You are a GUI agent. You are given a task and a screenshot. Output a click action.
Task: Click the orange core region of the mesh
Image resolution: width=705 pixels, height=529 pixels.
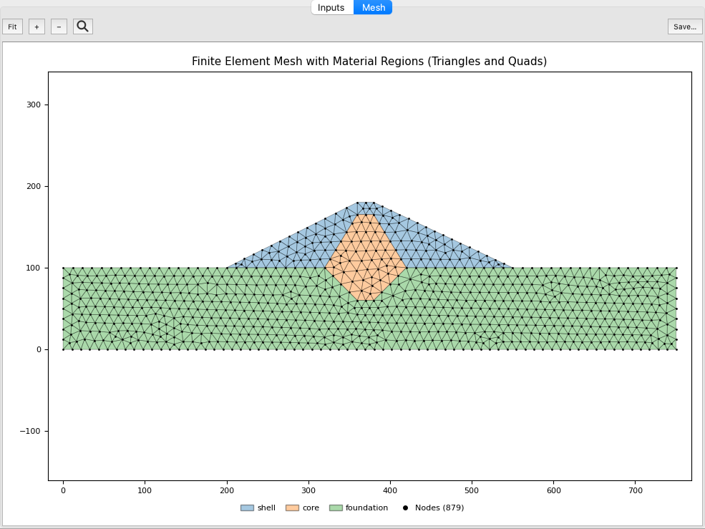(x=367, y=256)
